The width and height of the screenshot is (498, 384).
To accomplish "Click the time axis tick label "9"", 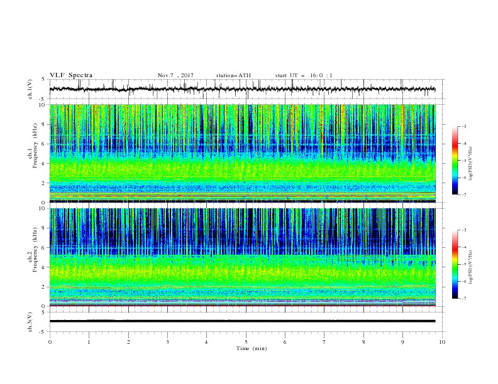I will point(402,342).
